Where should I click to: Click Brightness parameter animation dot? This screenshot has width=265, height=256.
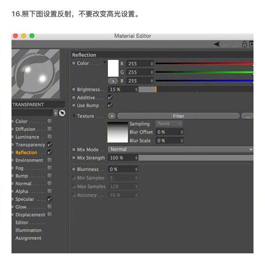[74, 89]
